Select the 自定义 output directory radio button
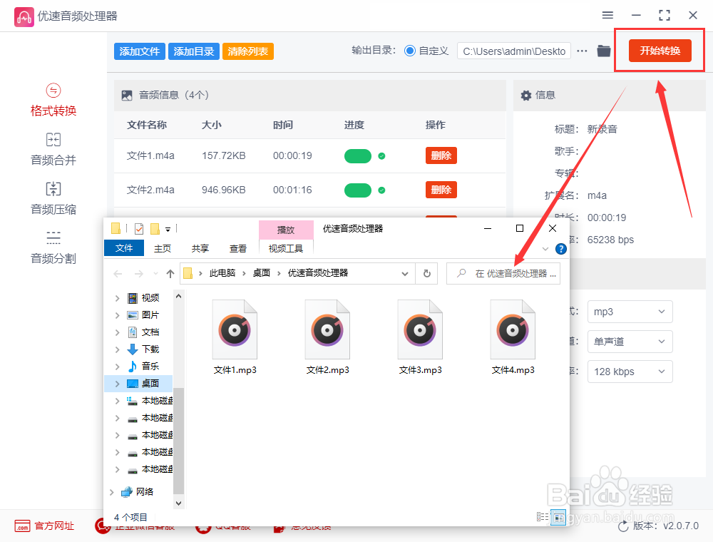 (x=410, y=51)
